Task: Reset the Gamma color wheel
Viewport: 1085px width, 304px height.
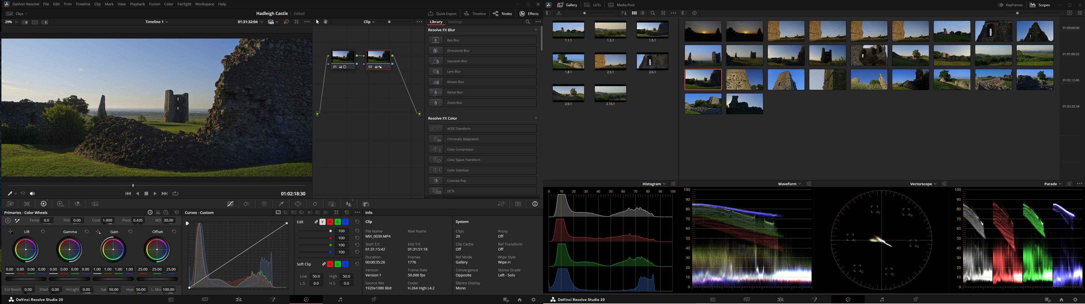Action: pyautogui.click(x=86, y=232)
